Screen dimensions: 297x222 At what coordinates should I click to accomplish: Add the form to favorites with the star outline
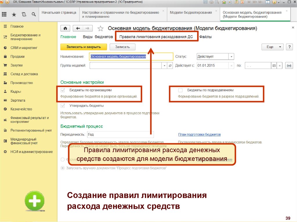tap(100, 29)
